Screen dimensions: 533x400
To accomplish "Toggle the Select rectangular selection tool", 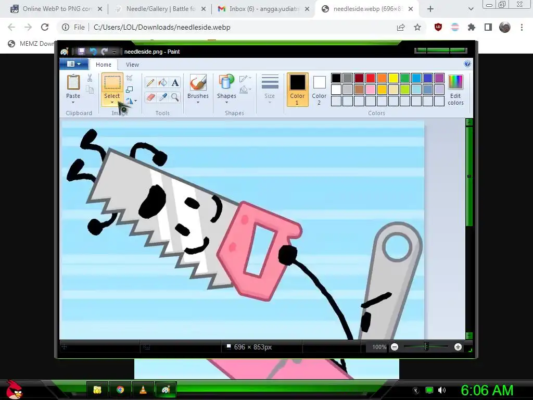I will pyautogui.click(x=112, y=83).
